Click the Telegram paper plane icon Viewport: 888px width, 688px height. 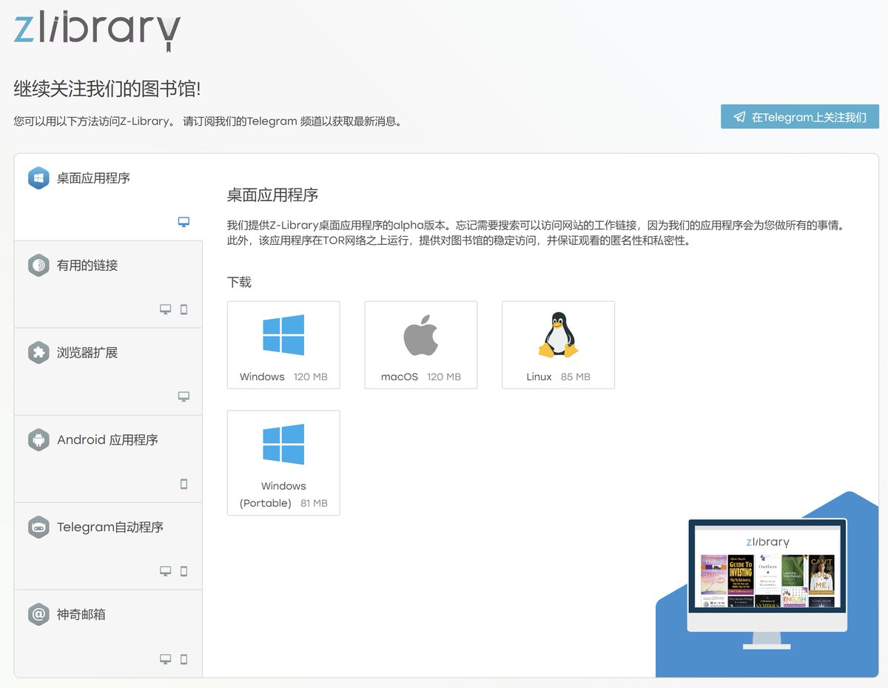(739, 117)
